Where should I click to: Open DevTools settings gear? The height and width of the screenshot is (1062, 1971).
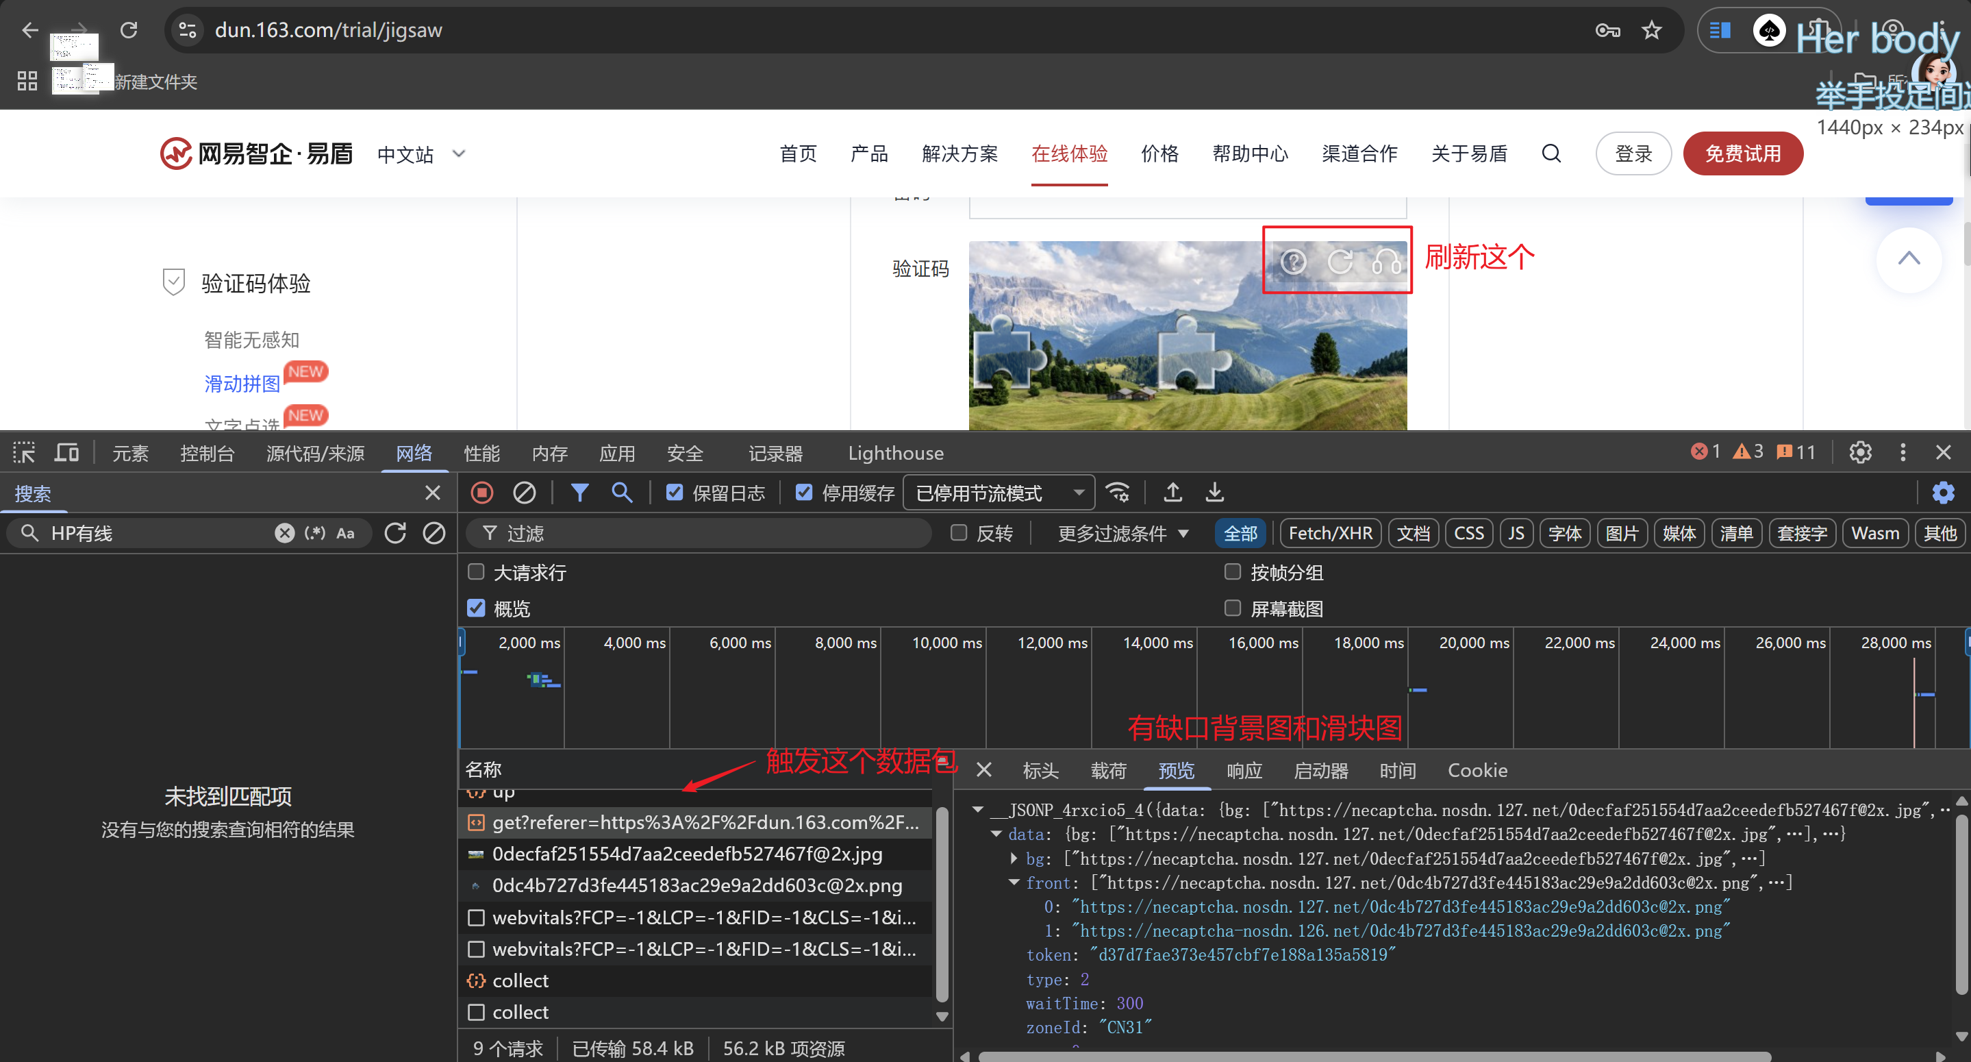click(x=1860, y=452)
